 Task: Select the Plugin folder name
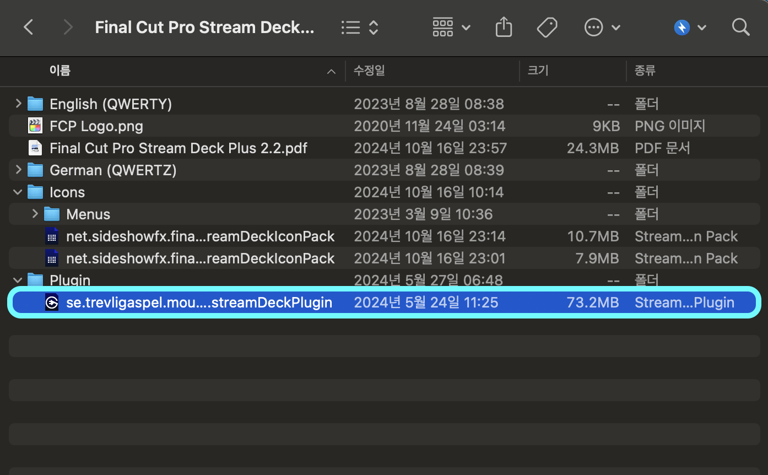coord(70,280)
